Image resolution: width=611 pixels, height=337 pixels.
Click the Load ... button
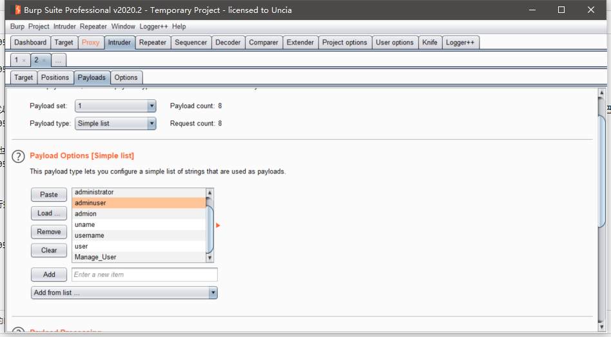tap(49, 213)
